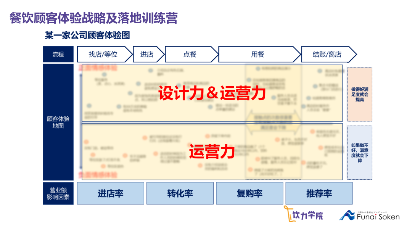Select the 进店 process step arrow

(x=147, y=54)
